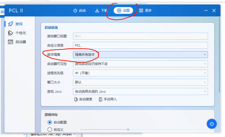Click the download arrow icon for 下载
The height and width of the screenshot is (137, 225).
pos(97,10)
